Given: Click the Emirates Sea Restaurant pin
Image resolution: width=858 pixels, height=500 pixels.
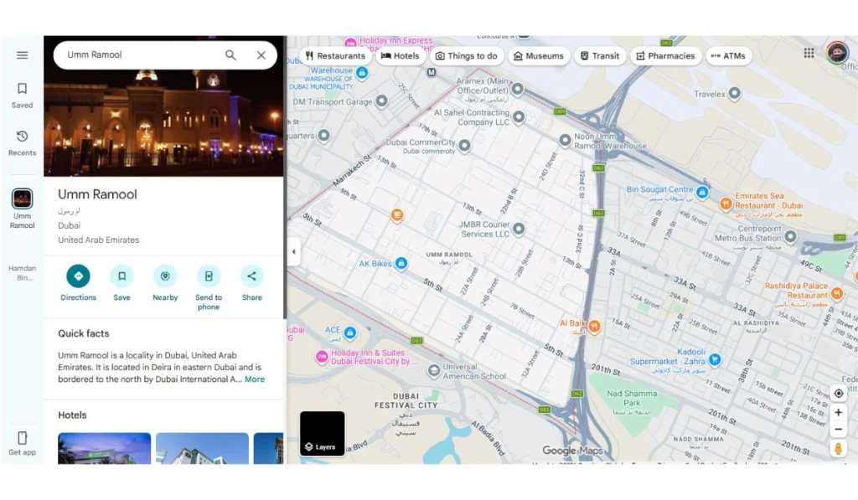Looking at the screenshot, I should tap(726, 204).
